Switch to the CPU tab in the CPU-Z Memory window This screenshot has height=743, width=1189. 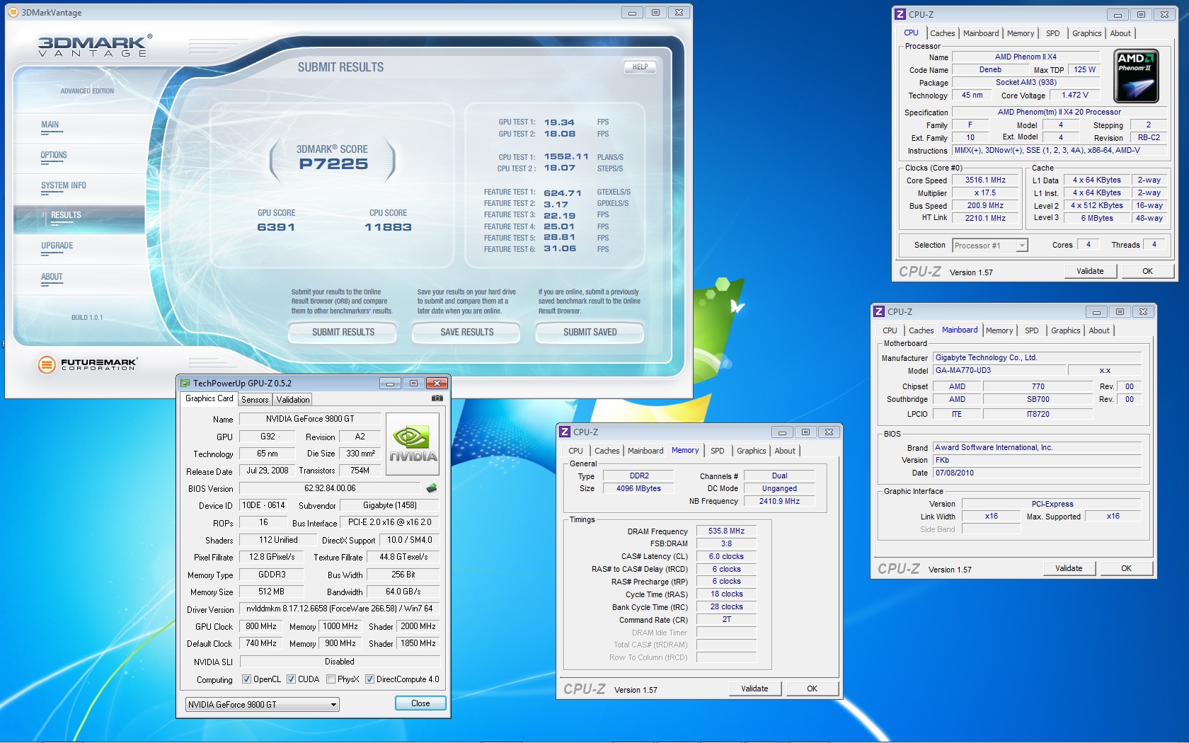tap(576, 451)
